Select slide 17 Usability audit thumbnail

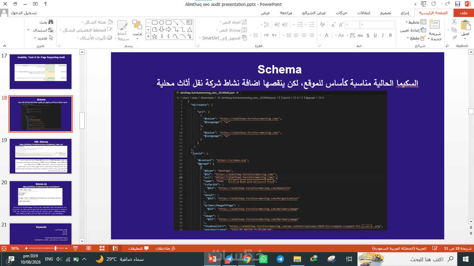(x=40, y=72)
